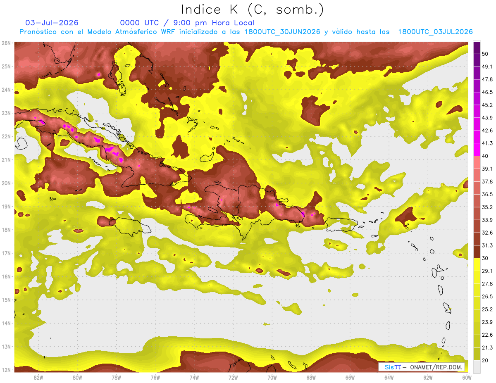496x383 pixels.
Task: Click the '82W' longitude label
Action: click(38, 378)
